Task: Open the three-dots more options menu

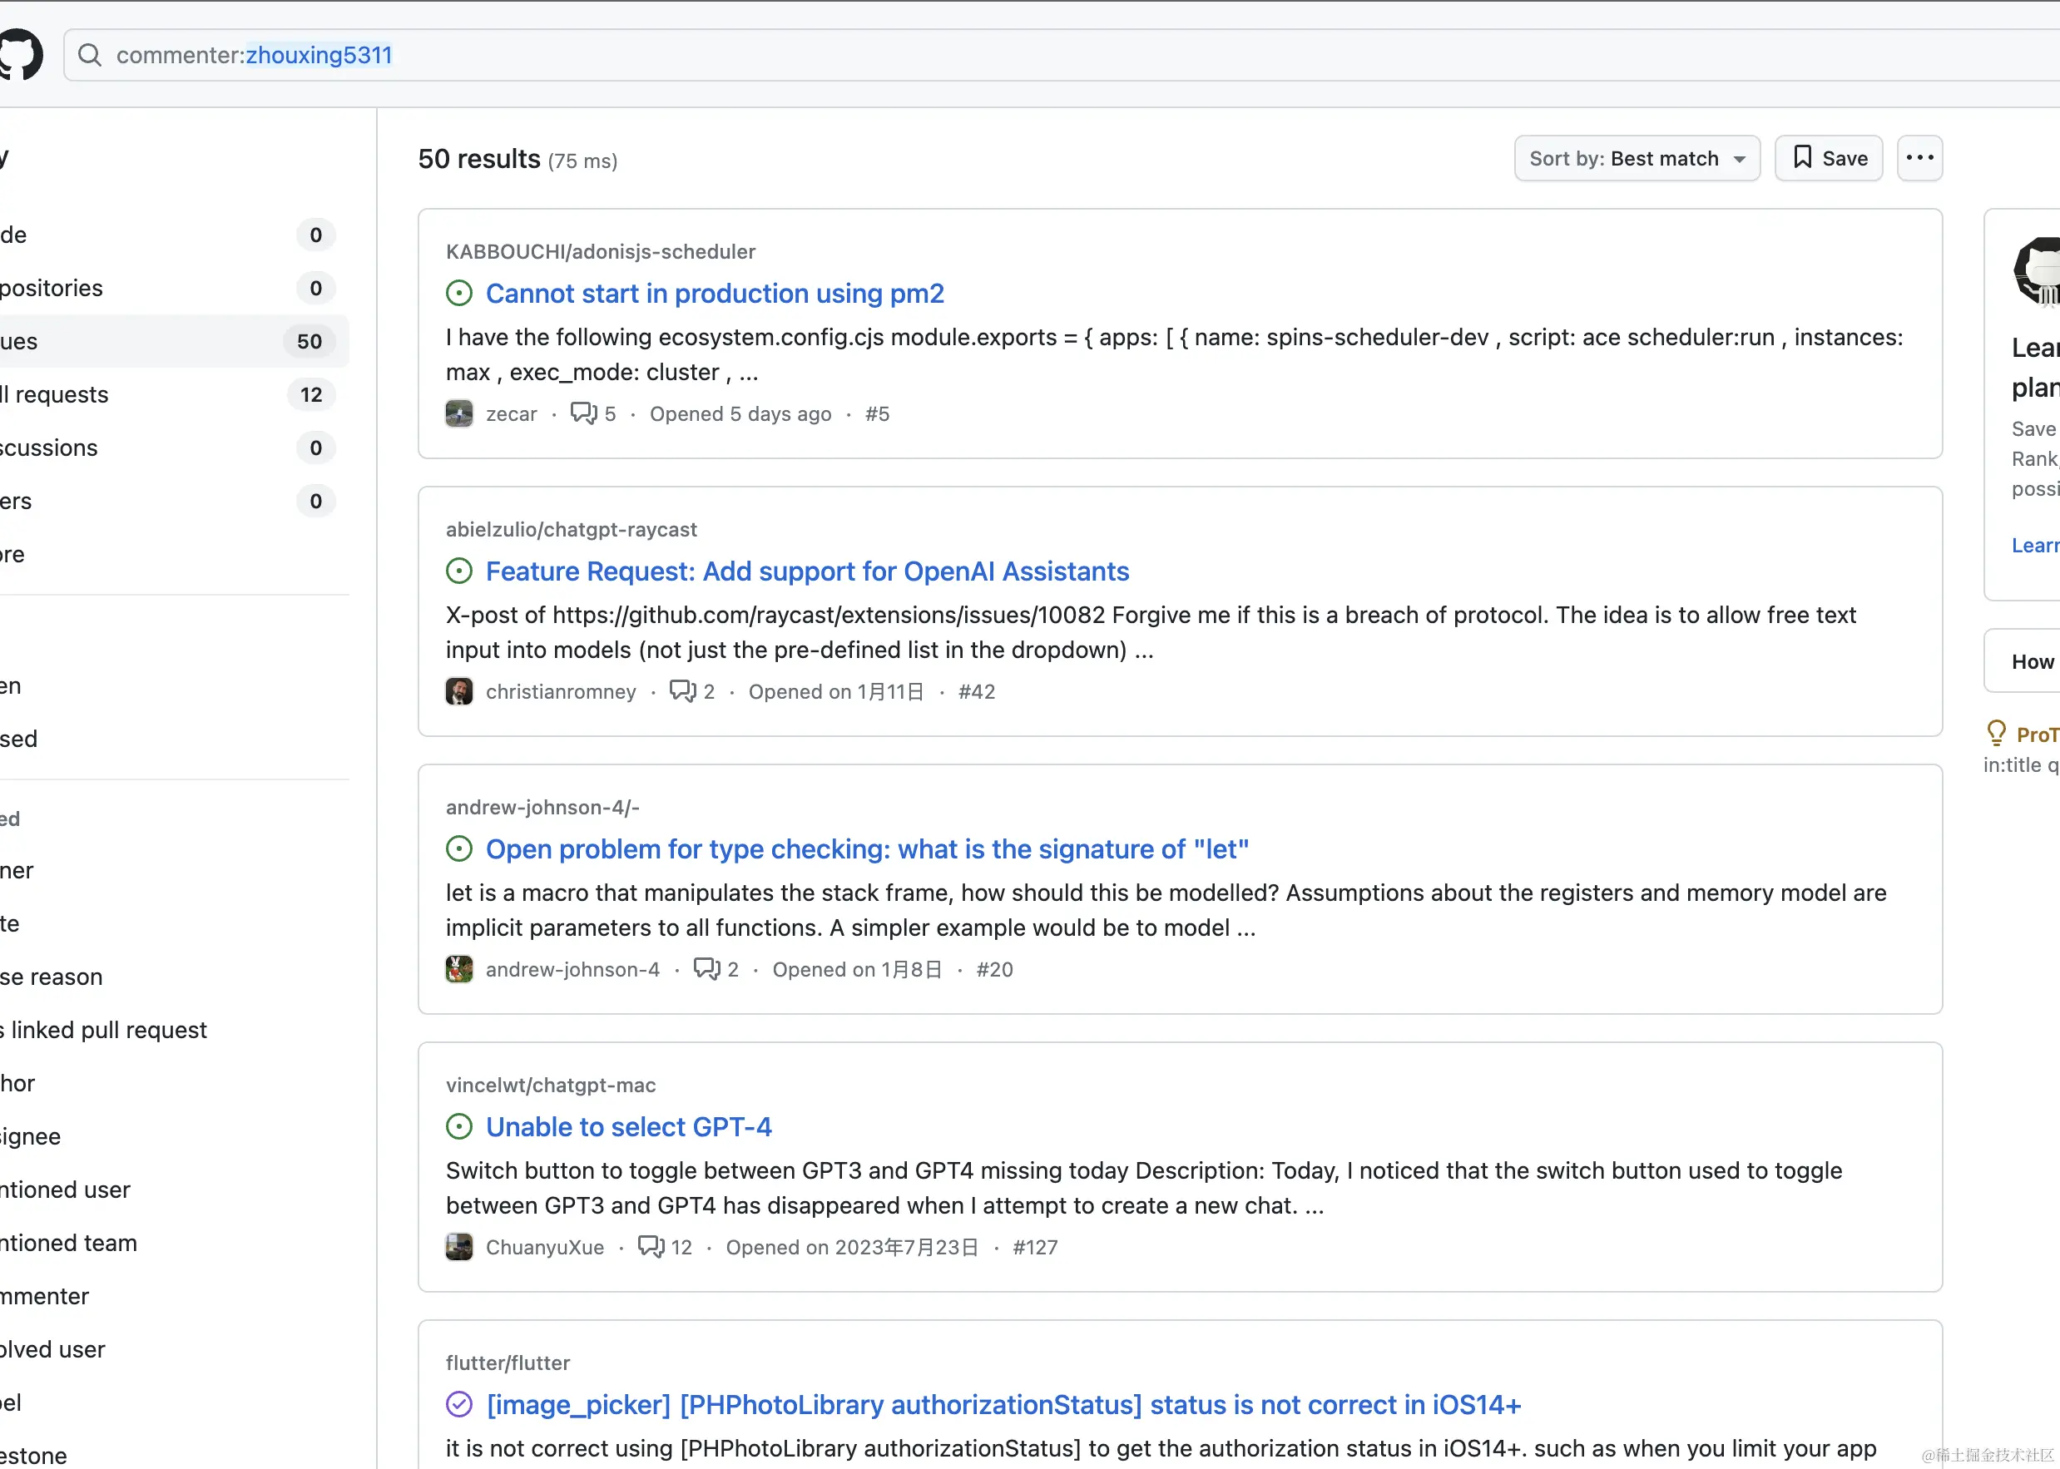Action: pyautogui.click(x=1919, y=158)
